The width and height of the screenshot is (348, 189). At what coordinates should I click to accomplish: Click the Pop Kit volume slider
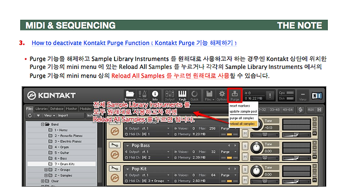pyautogui.click(x=296, y=181)
